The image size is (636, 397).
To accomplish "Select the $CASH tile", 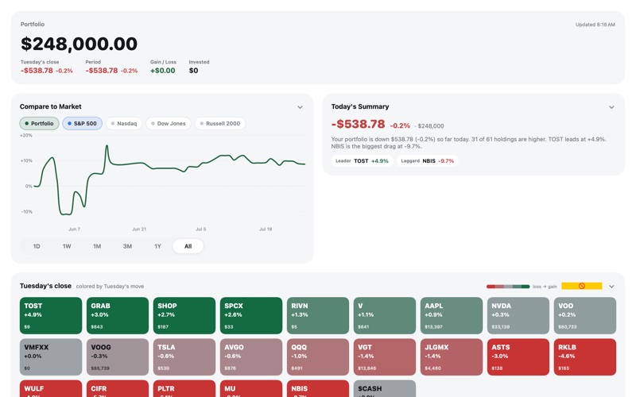I will [x=385, y=388].
